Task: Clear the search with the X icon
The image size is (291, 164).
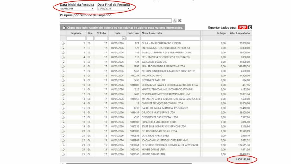Action: point(180,21)
